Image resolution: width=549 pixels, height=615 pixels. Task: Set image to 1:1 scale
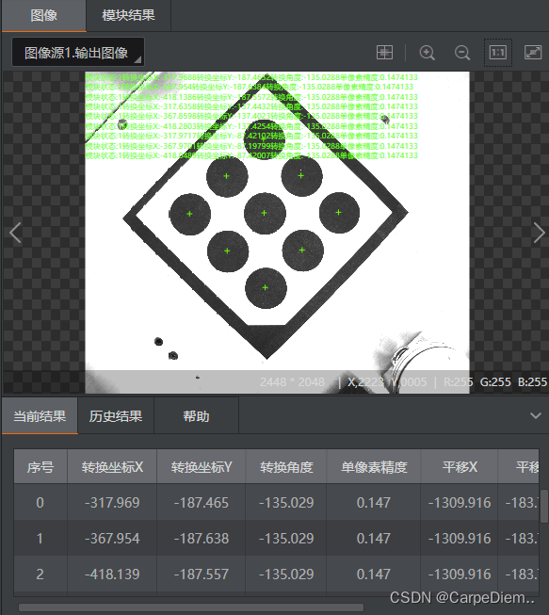497,53
